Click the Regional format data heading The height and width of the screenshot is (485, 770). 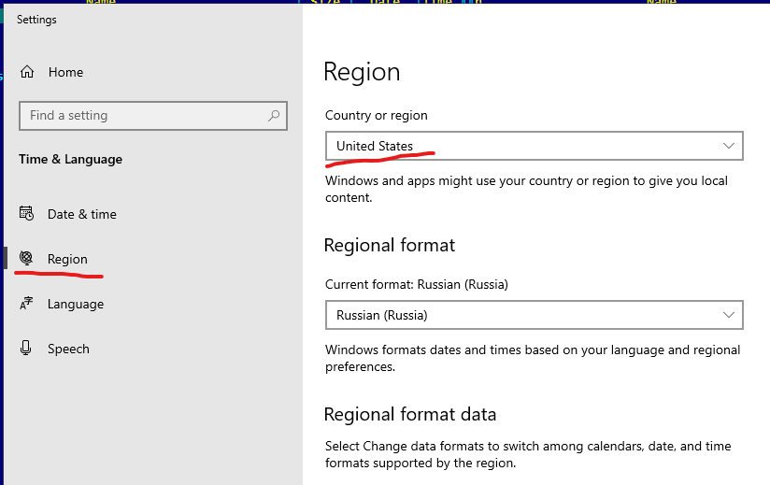[410, 414]
